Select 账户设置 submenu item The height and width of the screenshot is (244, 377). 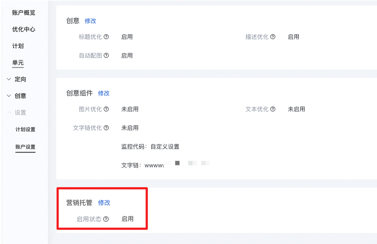[x=25, y=147]
